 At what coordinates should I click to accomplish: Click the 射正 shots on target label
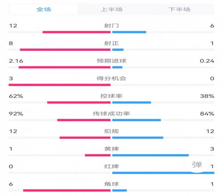pyautogui.click(x=111, y=43)
